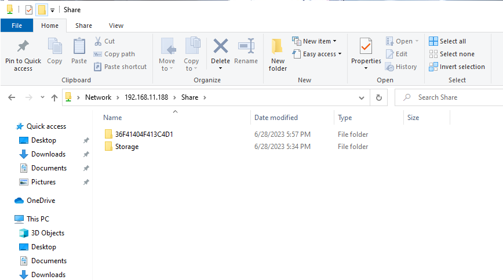
Task: Go back with the left arrow
Action: pos(12,97)
